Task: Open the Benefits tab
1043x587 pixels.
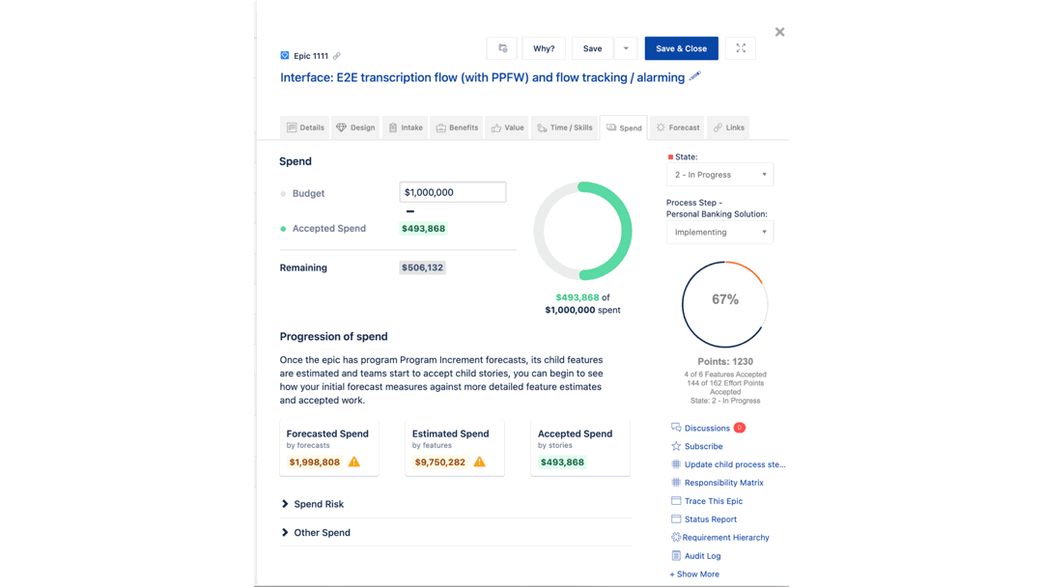Action: click(456, 126)
